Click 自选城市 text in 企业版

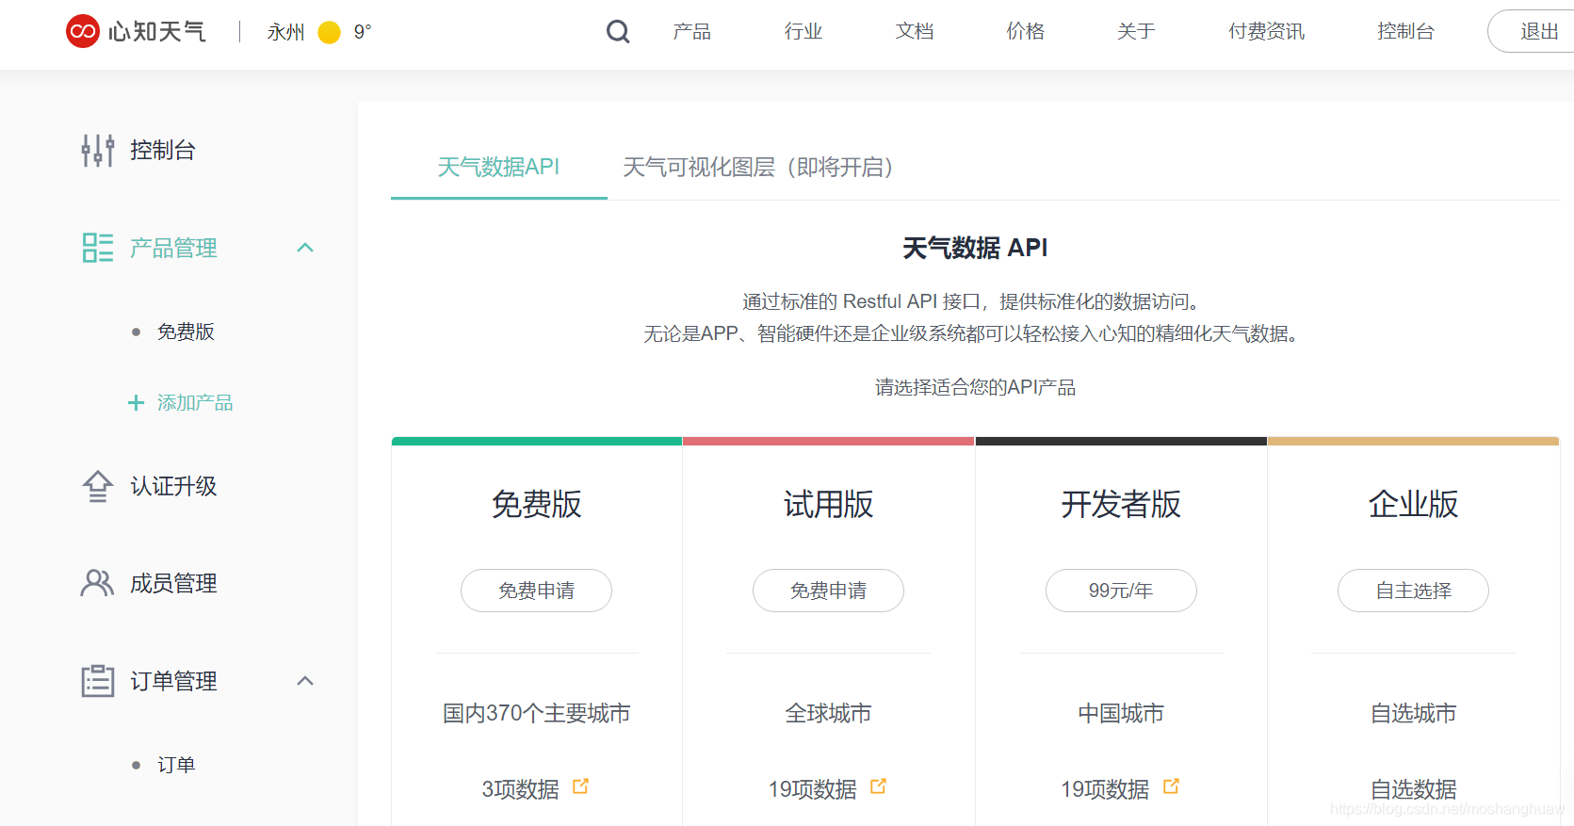[1413, 714]
